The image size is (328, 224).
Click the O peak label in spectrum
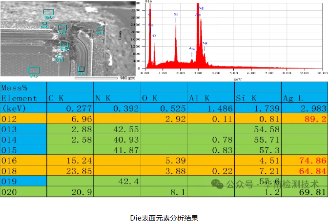154,36
